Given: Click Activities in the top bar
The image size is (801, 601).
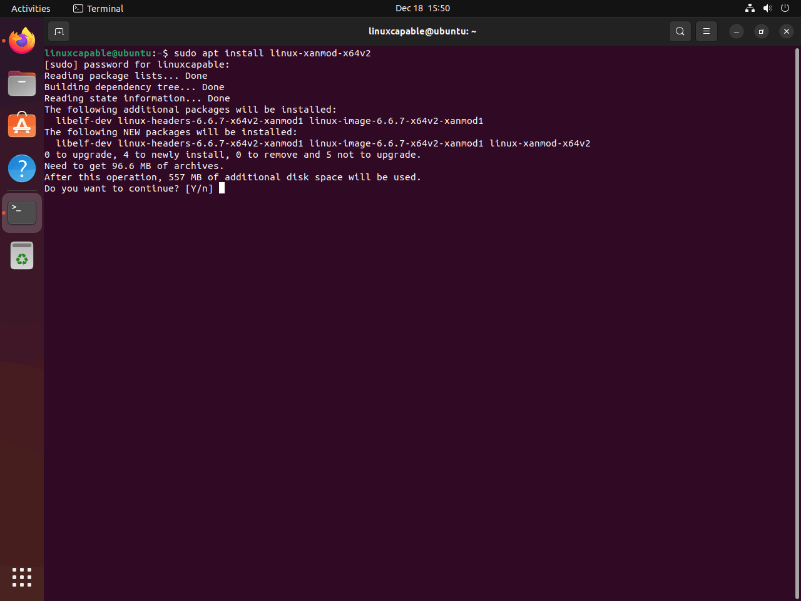Looking at the screenshot, I should coord(30,8).
